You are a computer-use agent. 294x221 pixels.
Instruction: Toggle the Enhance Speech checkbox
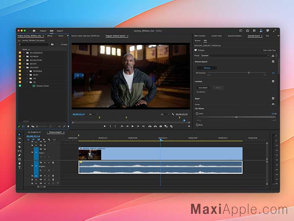click(273, 61)
